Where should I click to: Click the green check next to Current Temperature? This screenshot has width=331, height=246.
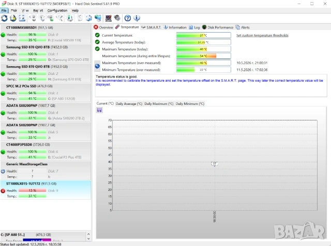[x=97, y=35]
